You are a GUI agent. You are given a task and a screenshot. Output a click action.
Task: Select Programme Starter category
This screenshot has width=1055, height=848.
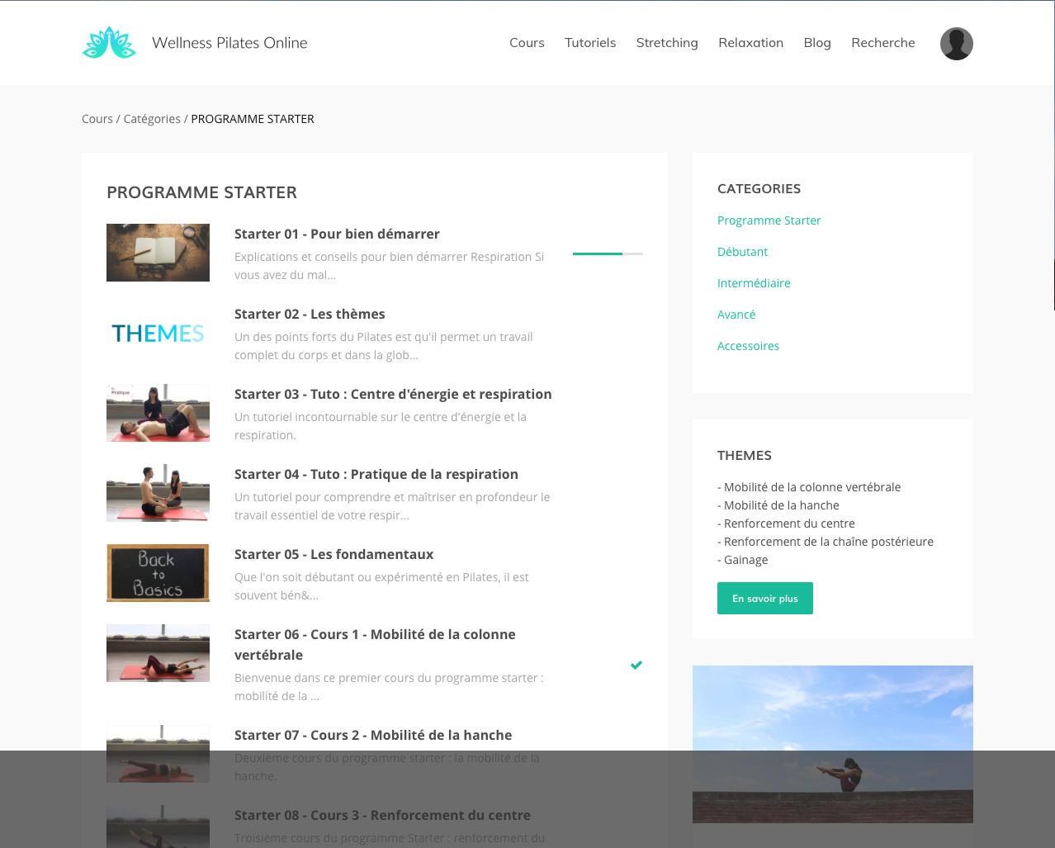click(769, 220)
